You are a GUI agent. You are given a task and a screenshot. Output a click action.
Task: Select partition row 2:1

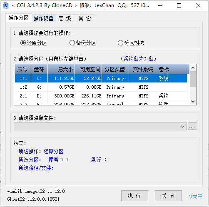pos(101,96)
